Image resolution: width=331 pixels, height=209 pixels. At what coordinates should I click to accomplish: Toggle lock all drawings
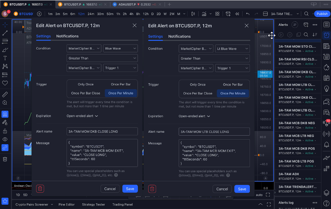[5, 131]
